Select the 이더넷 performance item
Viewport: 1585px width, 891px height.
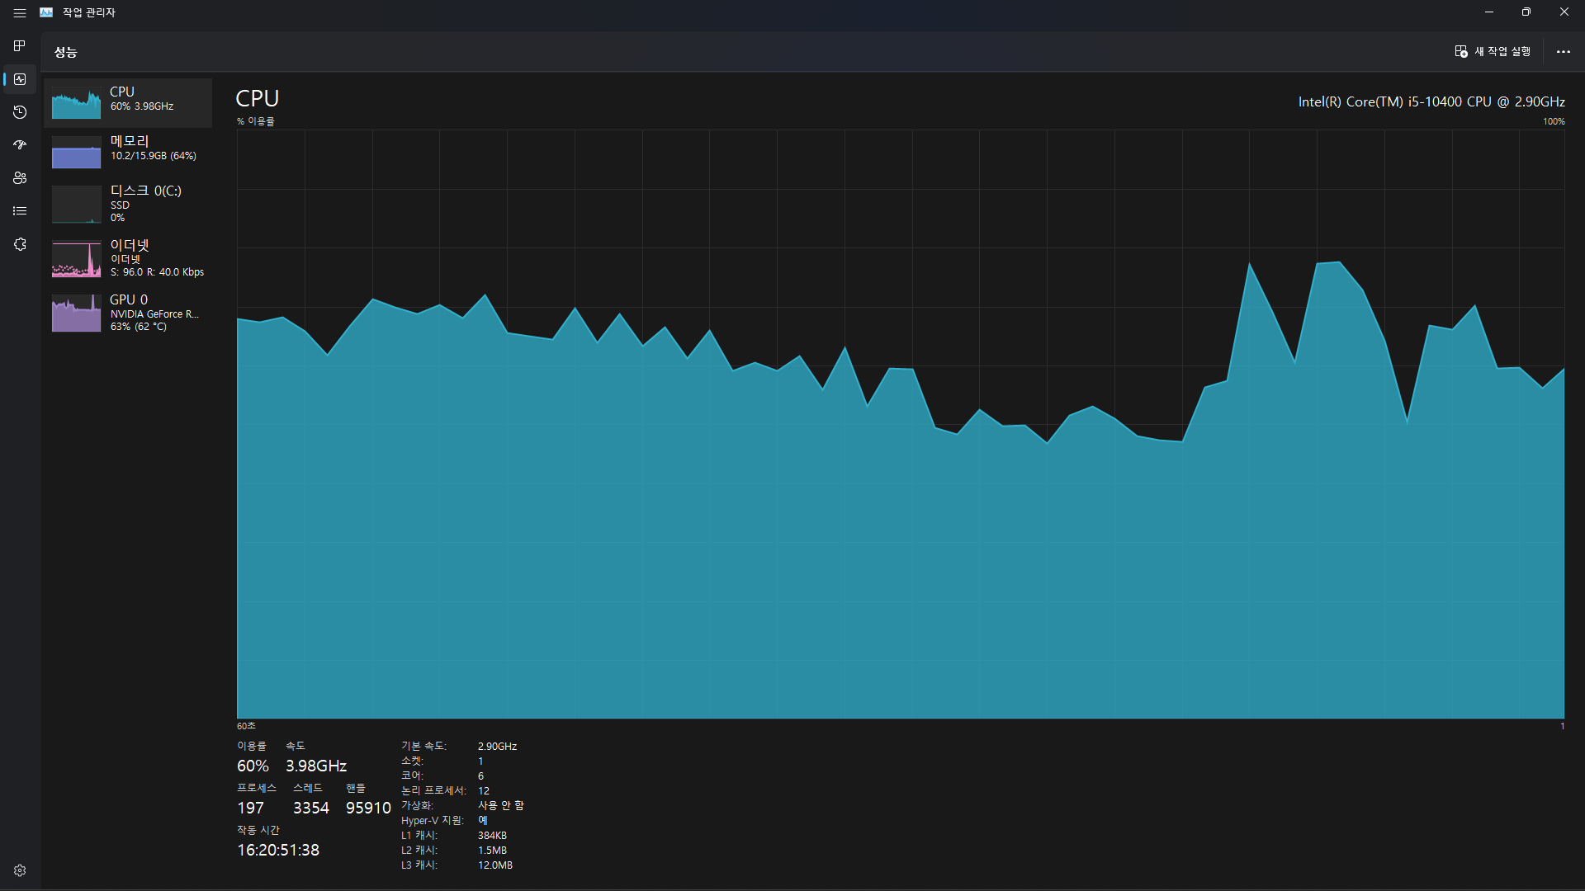point(128,258)
